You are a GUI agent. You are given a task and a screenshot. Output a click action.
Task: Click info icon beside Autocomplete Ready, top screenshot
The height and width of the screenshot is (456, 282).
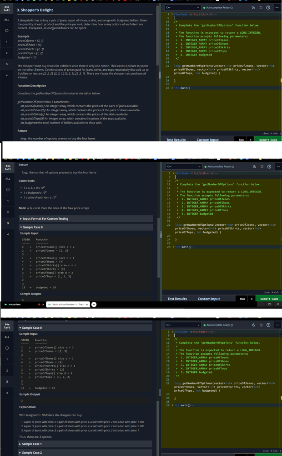click(x=232, y=8)
